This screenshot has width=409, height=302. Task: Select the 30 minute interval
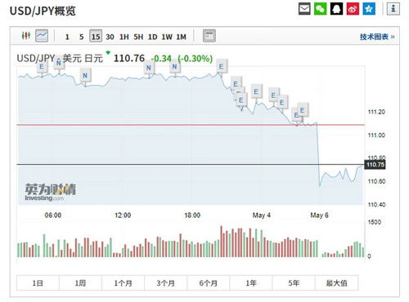[110, 37]
